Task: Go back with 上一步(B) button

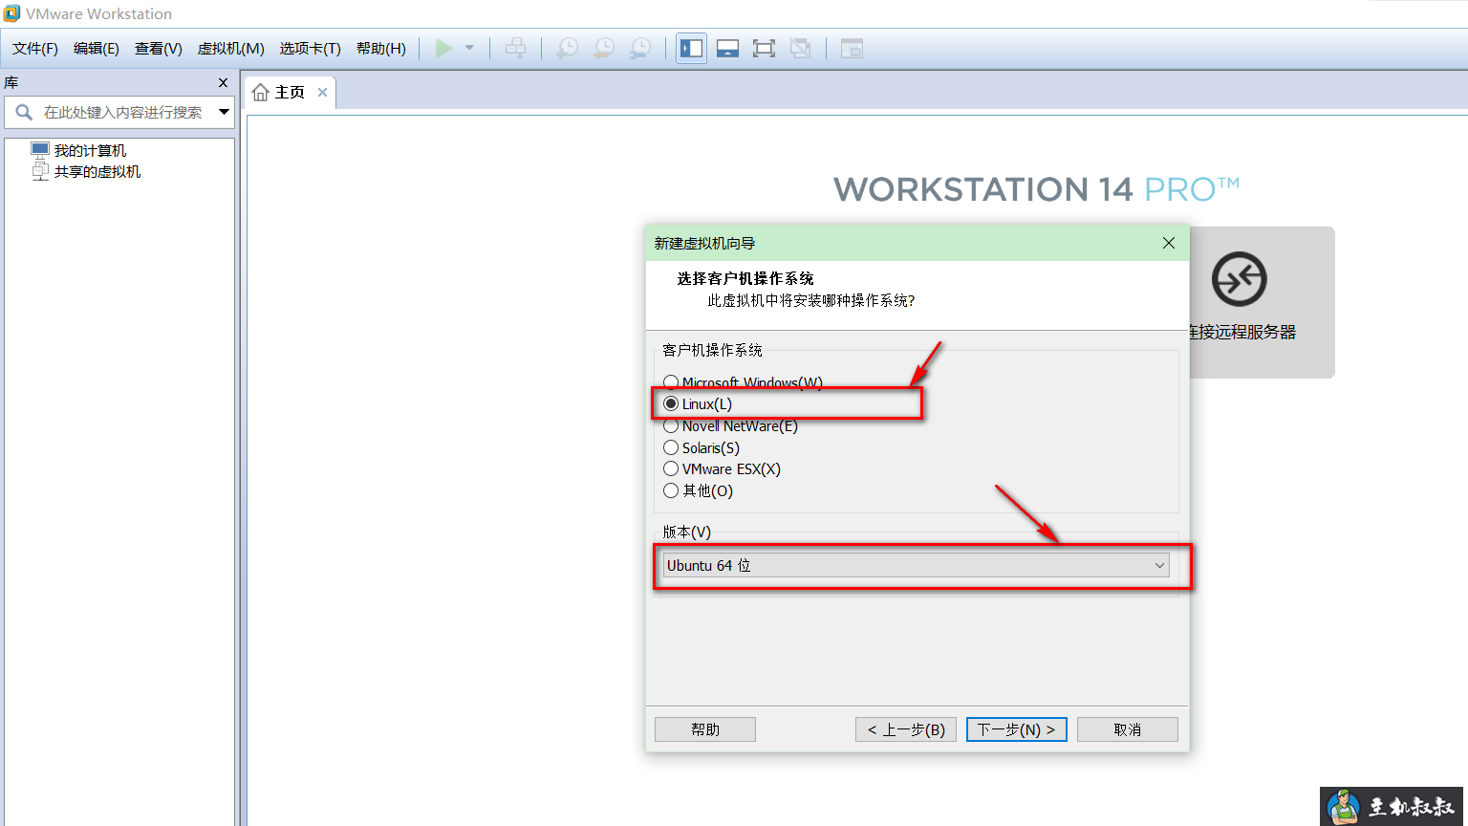Action: [x=906, y=729]
